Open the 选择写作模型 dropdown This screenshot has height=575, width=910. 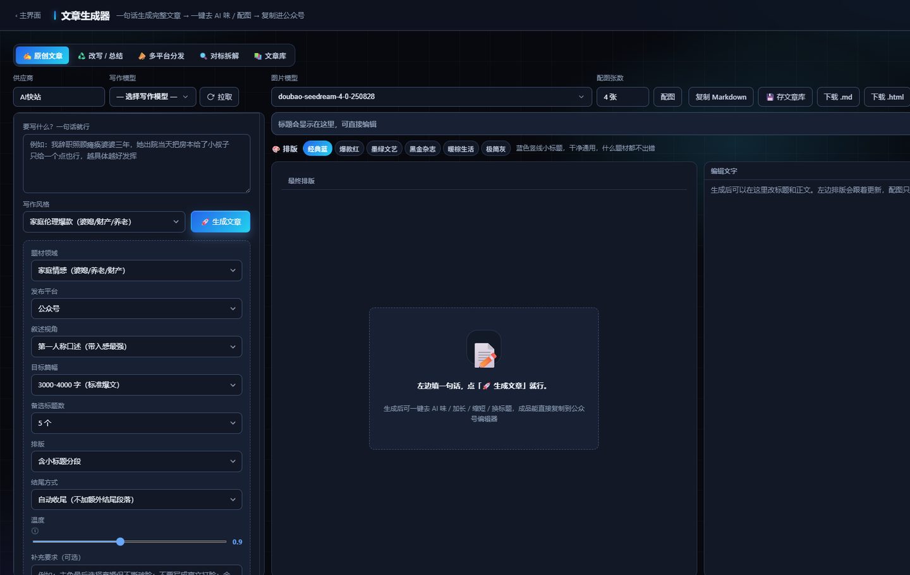click(152, 97)
